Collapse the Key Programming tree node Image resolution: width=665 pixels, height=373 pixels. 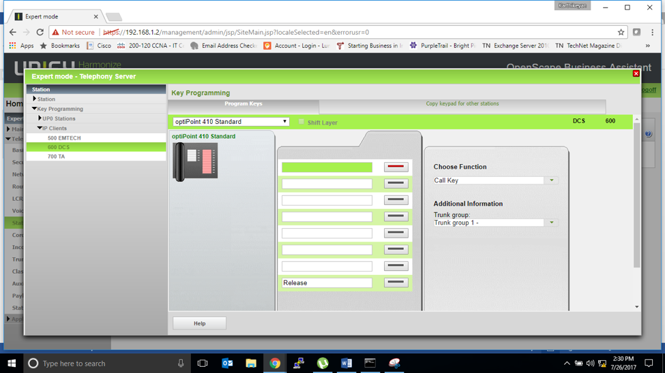coord(34,109)
